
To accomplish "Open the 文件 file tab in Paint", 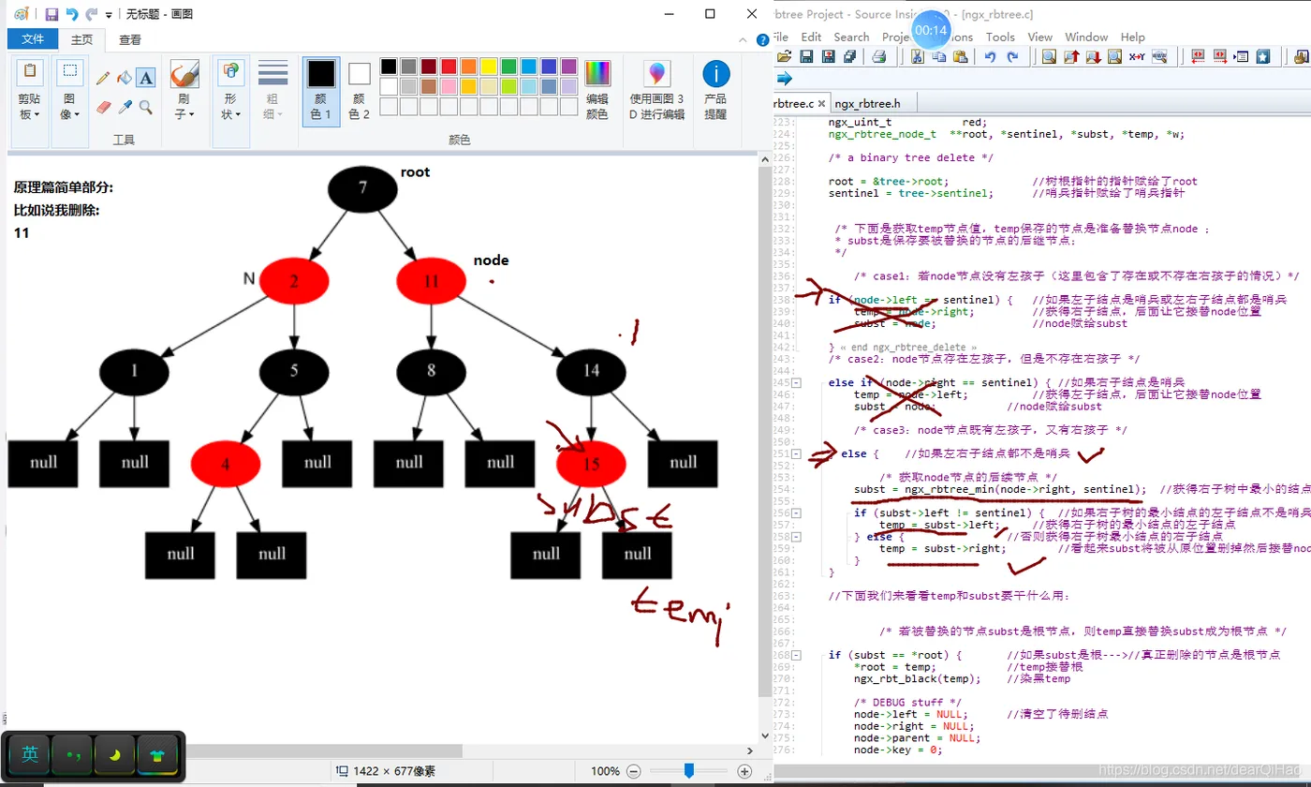I will (x=33, y=39).
